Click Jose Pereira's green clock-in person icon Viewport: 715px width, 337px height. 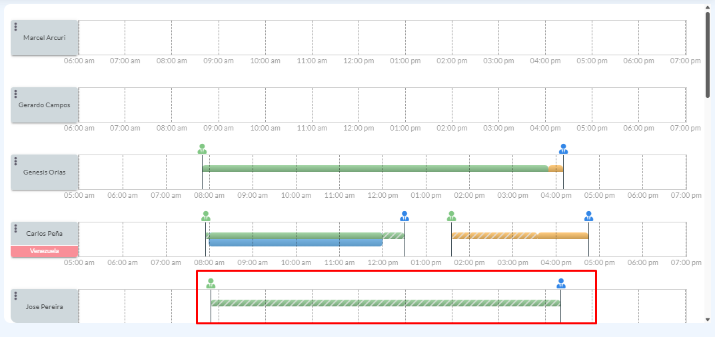click(x=211, y=283)
